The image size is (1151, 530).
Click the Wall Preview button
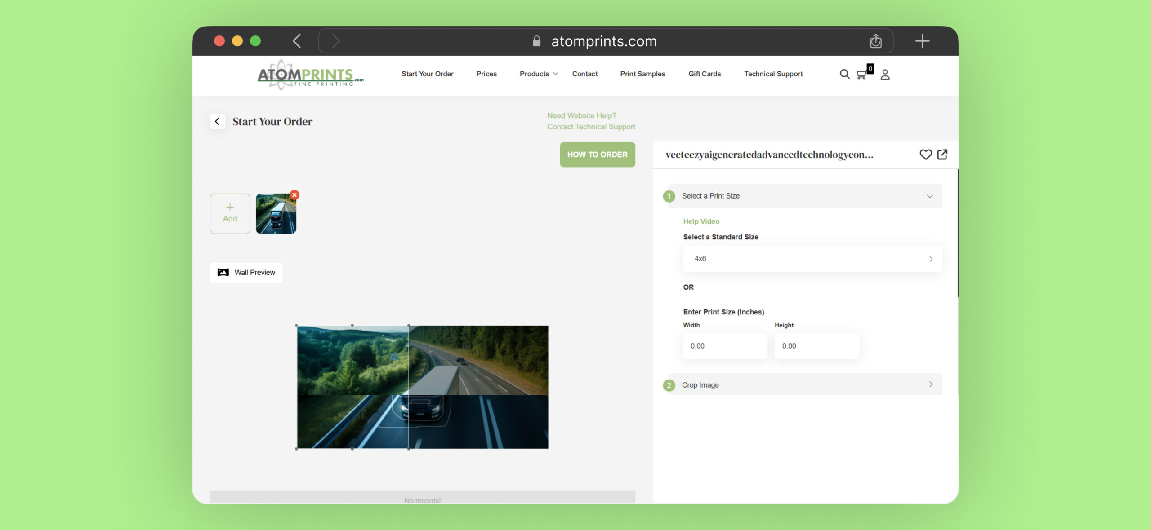(246, 273)
